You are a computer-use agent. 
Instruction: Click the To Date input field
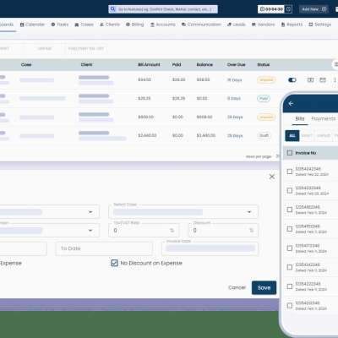(x=104, y=248)
